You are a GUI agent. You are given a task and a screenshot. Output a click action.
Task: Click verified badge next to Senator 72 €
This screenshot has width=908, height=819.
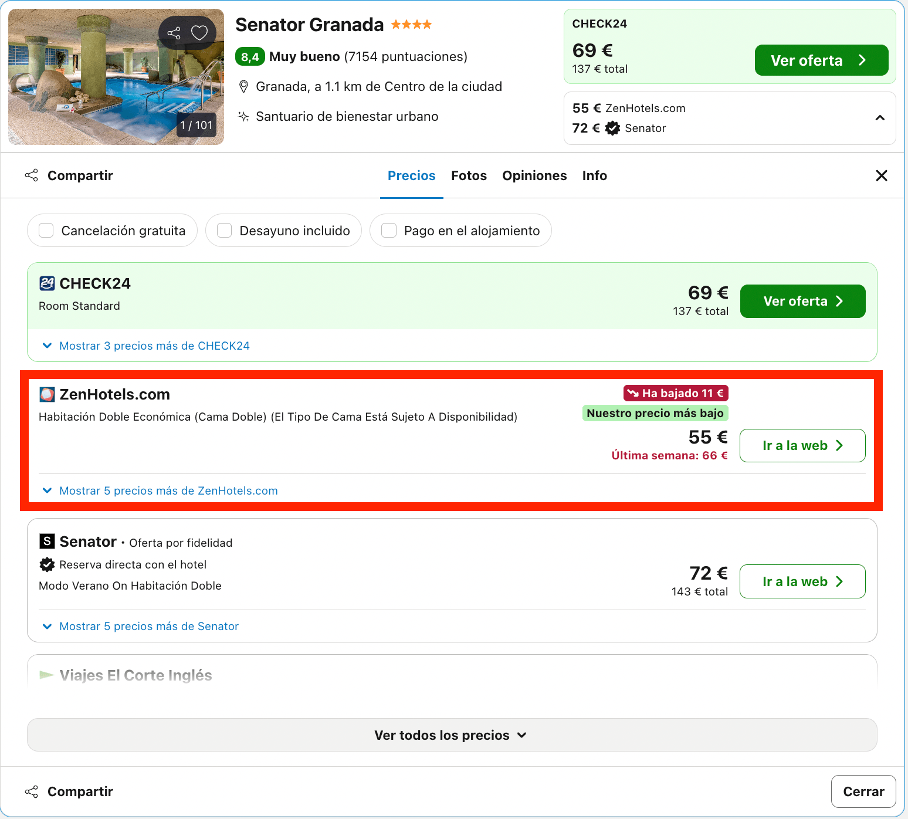click(612, 128)
